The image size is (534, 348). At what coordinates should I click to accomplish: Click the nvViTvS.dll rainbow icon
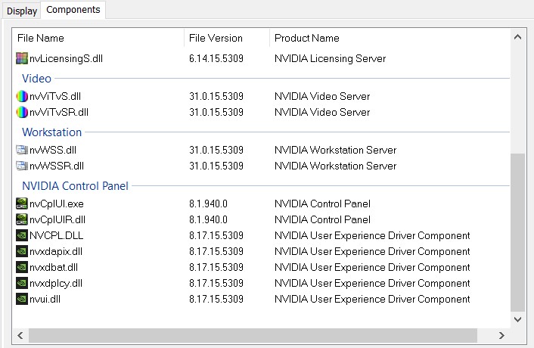click(x=22, y=96)
